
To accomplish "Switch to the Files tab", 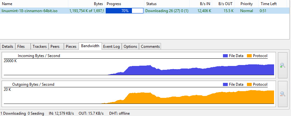I will click(x=23, y=47).
